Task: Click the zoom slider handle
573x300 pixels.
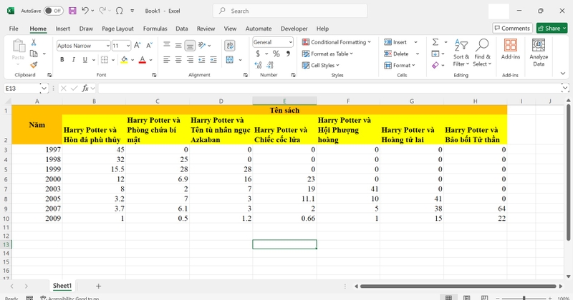Action: click(x=524, y=298)
